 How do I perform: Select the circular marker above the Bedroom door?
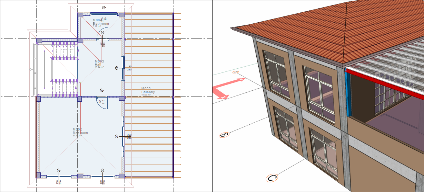point(102,90)
